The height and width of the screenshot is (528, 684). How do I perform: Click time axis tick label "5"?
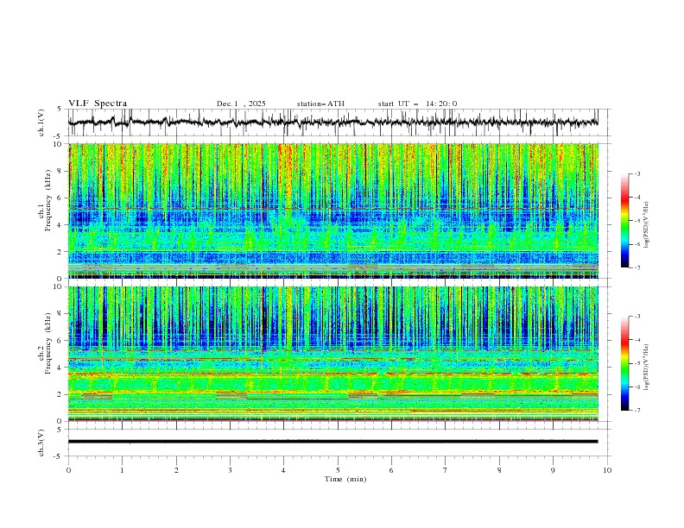tap(338, 470)
